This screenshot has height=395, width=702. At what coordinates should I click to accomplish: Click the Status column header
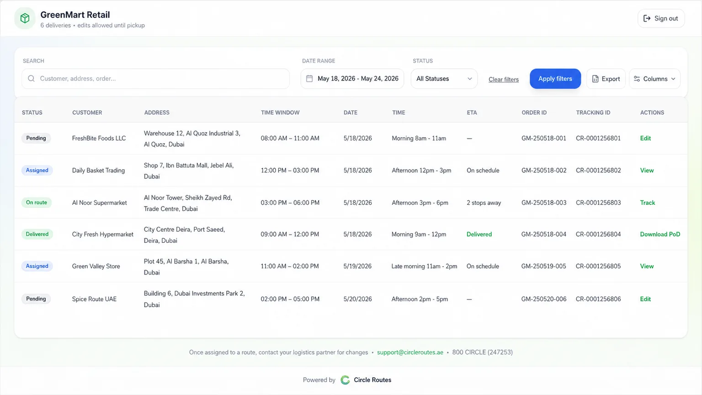coord(32,112)
